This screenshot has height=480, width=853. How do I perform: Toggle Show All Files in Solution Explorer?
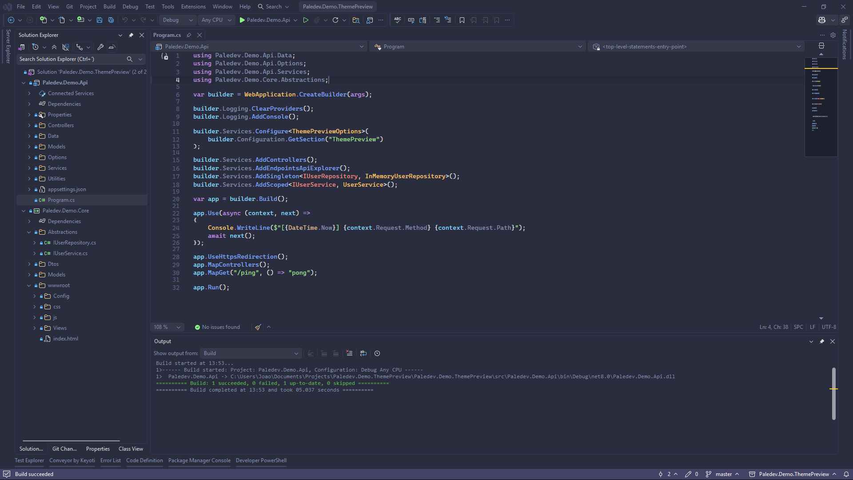point(66,47)
